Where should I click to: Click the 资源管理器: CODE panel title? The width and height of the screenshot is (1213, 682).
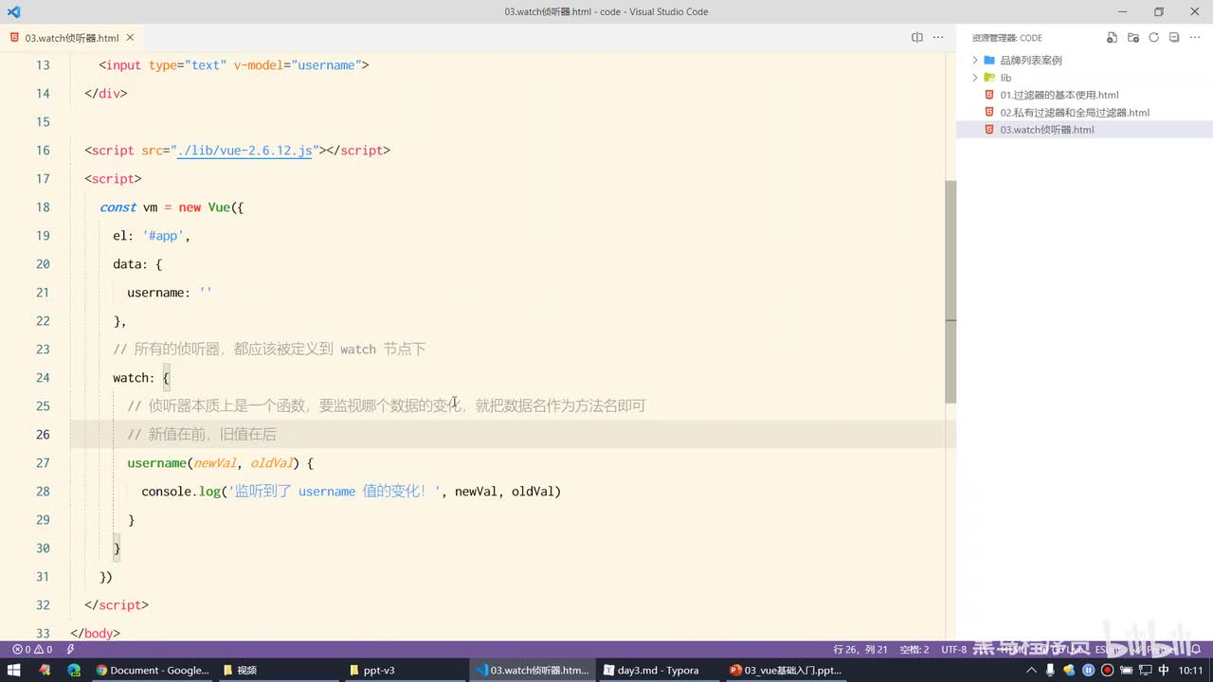(1006, 38)
